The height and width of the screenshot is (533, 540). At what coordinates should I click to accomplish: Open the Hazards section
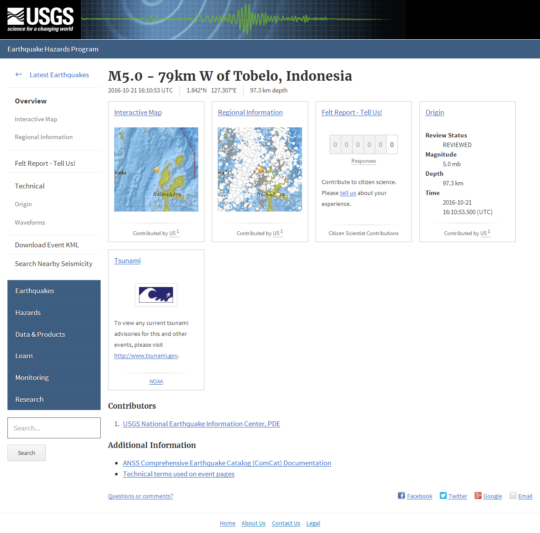pos(28,313)
